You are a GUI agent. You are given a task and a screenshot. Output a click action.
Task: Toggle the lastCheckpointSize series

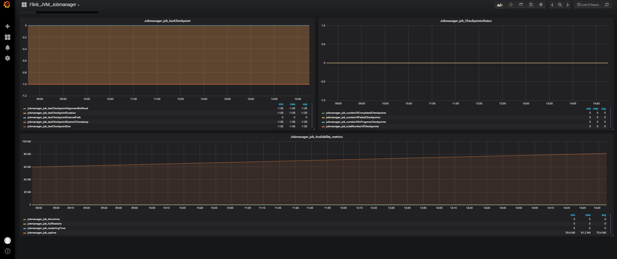49,126
